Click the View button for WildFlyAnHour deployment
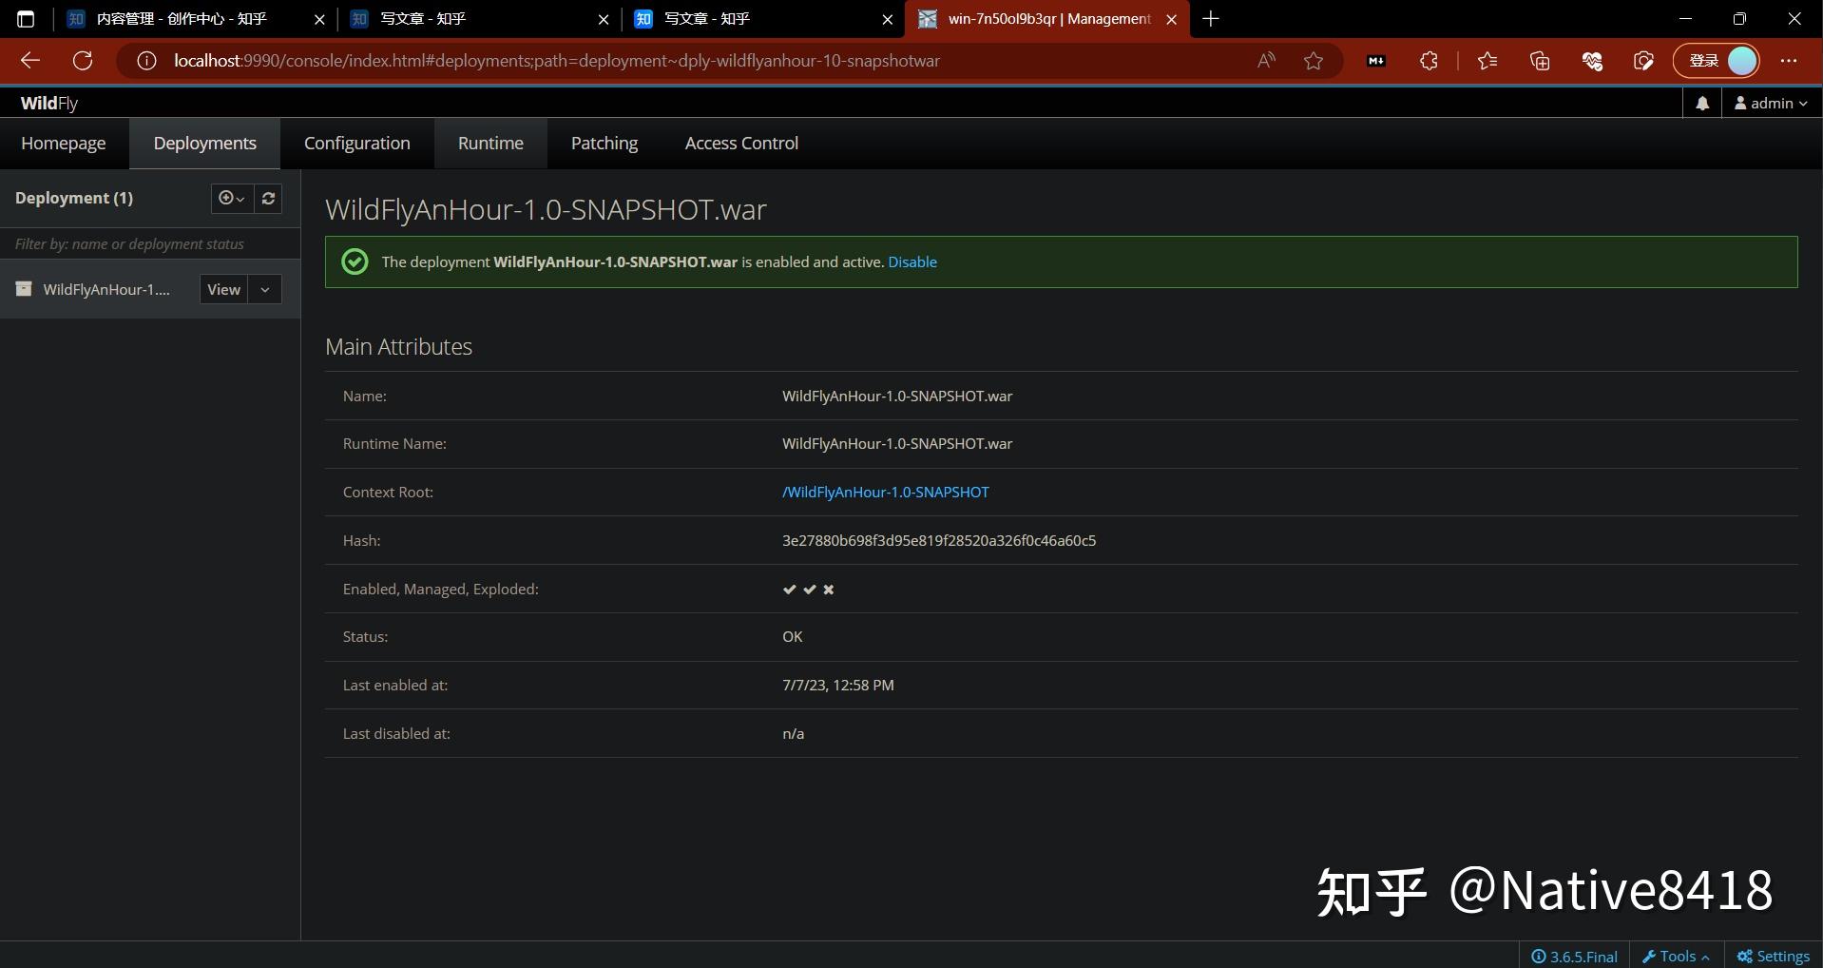This screenshot has height=968, width=1823. [x=224, y=290]
